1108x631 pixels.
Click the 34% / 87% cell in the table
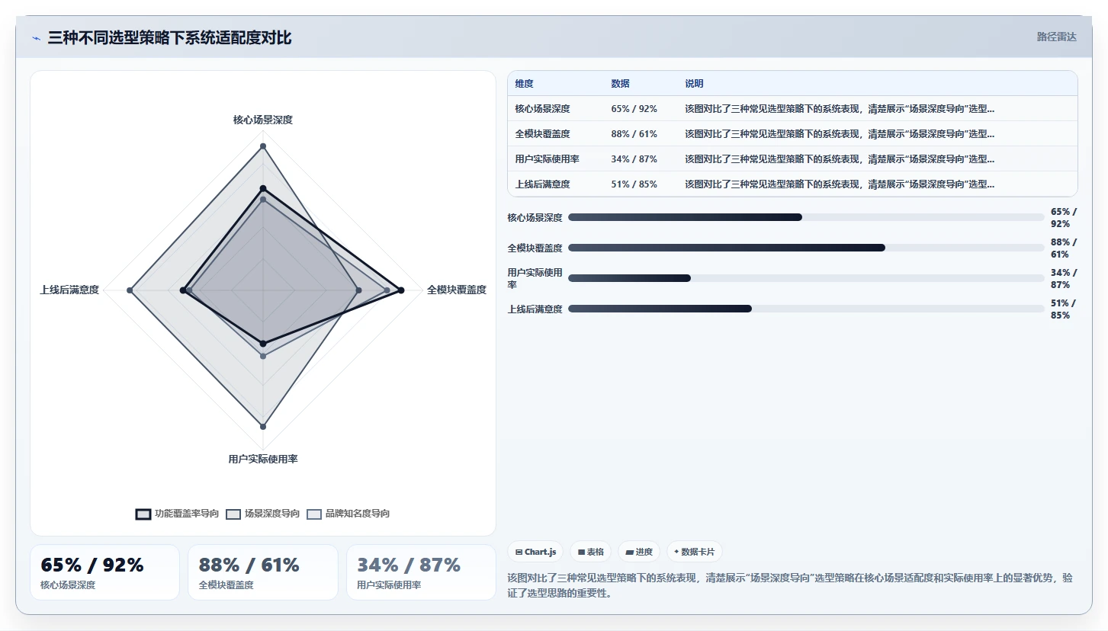click(x=634, y=159)
